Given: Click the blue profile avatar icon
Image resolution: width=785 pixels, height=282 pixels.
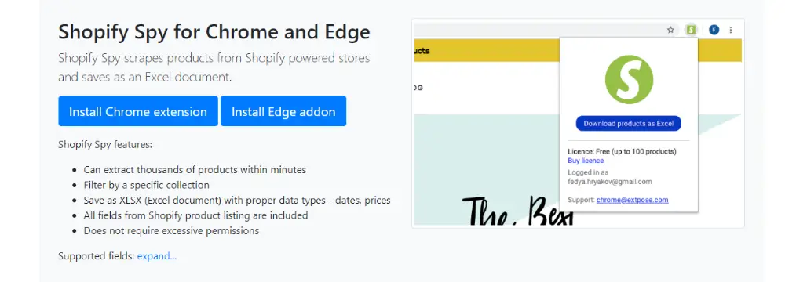Looking at the screenshot, I should point(714,30).
